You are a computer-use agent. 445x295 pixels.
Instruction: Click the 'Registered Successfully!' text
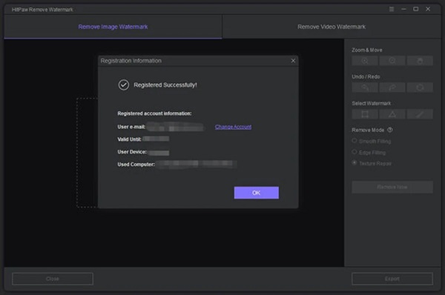pyautogui.click(x=165, y=85)
